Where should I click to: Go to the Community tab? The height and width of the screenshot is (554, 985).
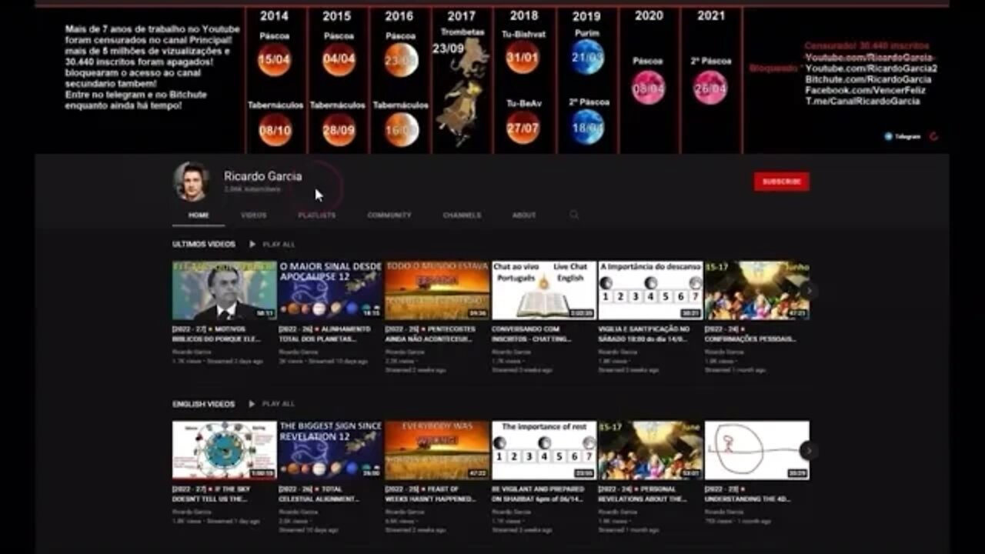click(389, 215)
